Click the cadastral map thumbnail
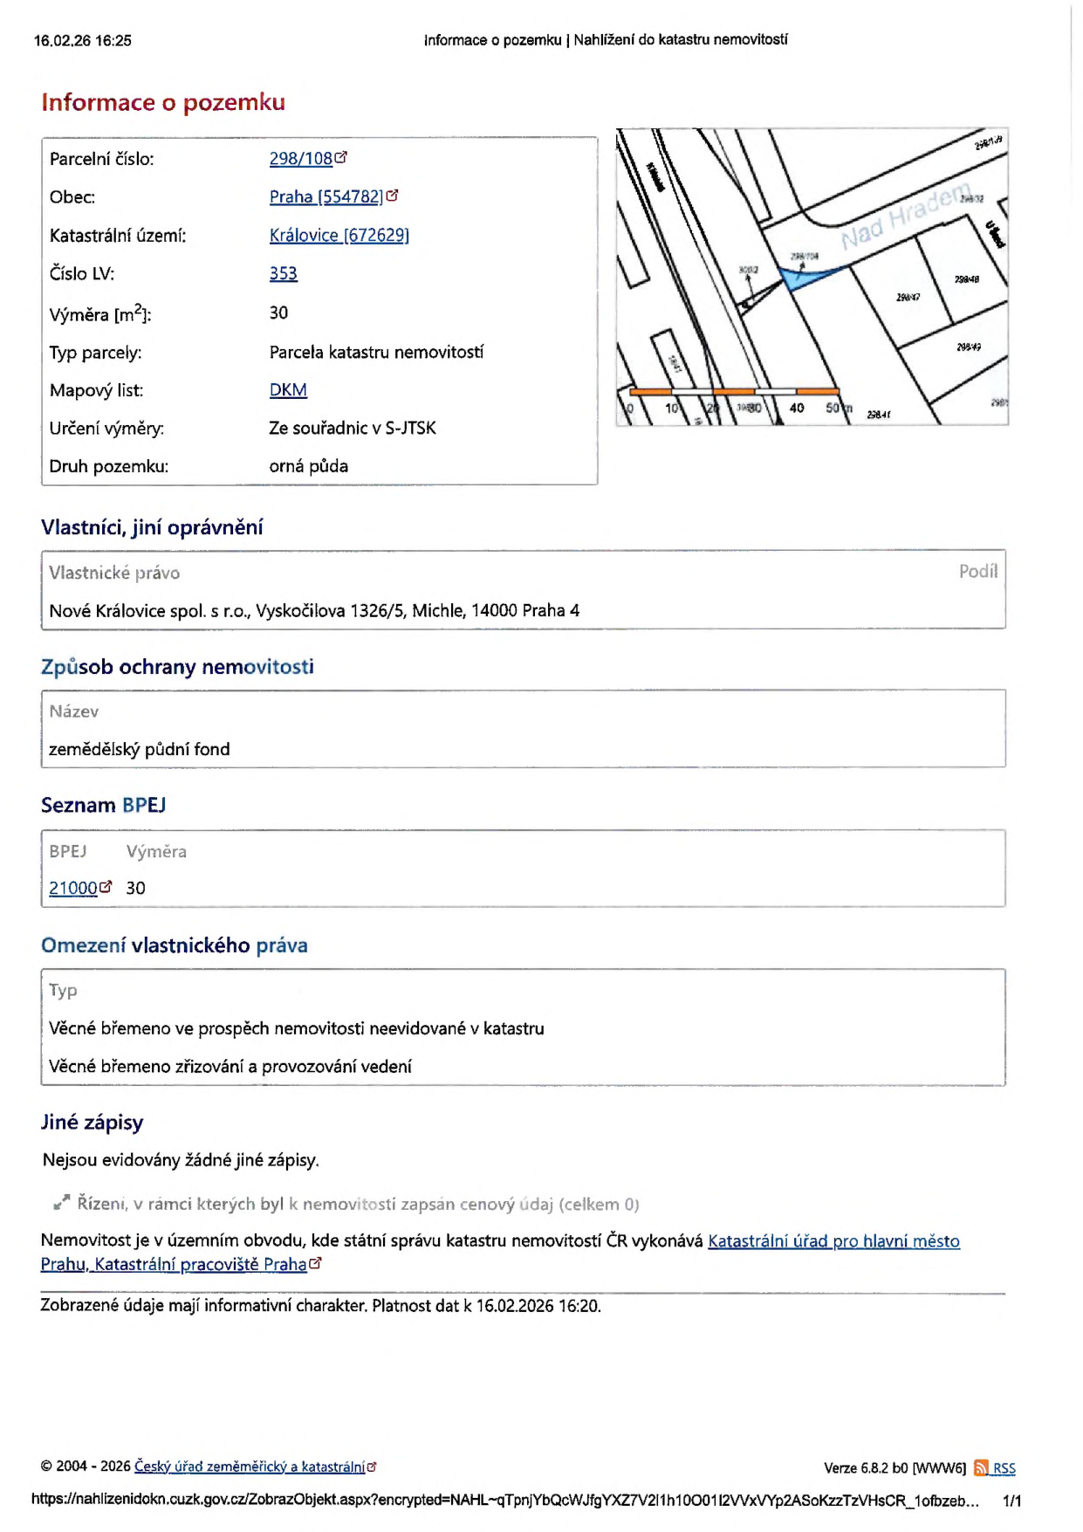Screen dimensions: 1083x1532 pos(812,277)
